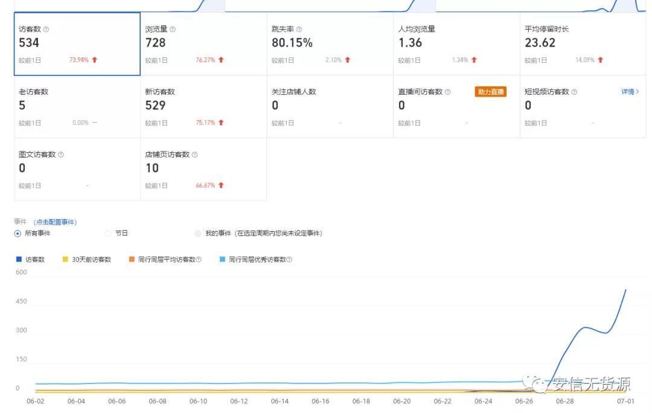Switch to the 浏览量 metric card

click(x=202, y=42)
